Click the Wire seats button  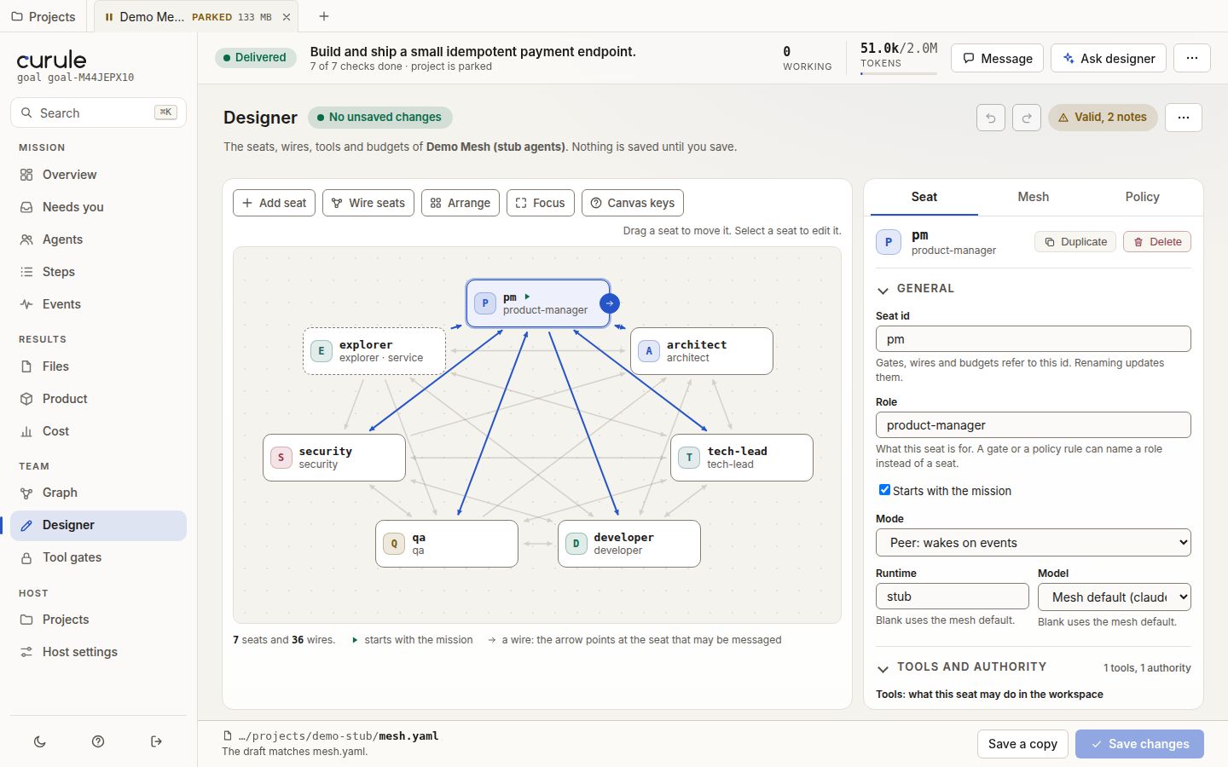point(368,203)
